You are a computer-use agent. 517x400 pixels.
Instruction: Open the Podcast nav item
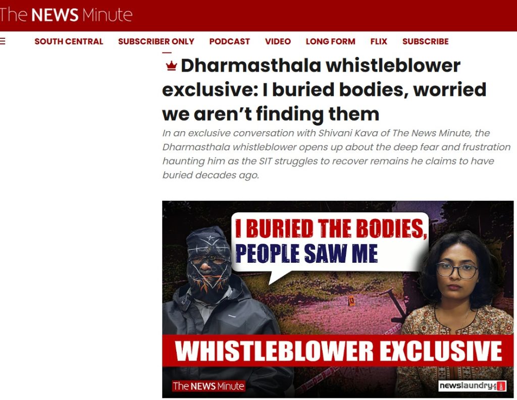tap(230, 41)
